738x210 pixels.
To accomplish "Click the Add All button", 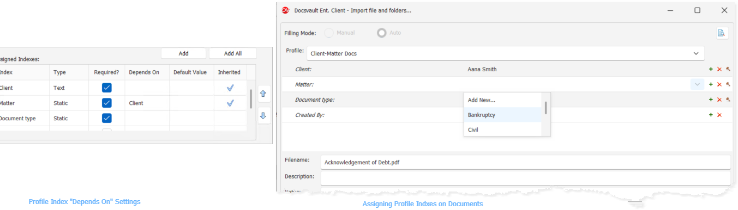I will click(x=233, y=53).
